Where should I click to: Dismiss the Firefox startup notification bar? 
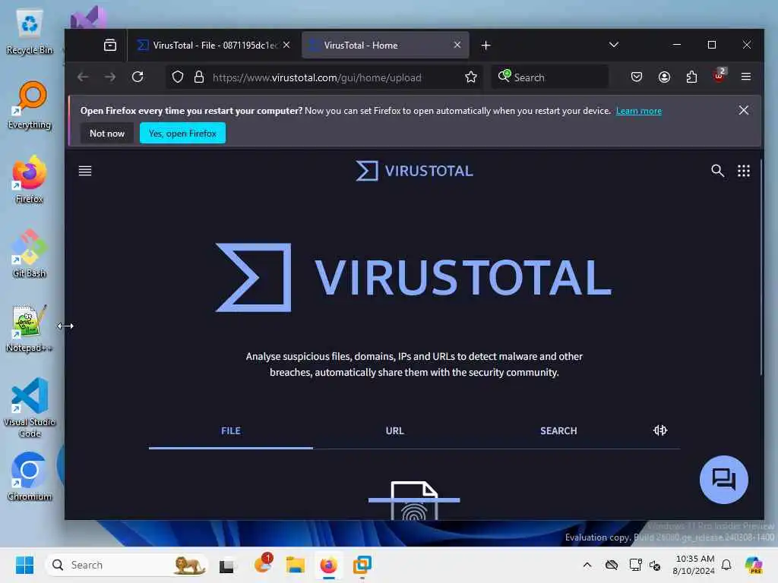(x=743, y=110)
